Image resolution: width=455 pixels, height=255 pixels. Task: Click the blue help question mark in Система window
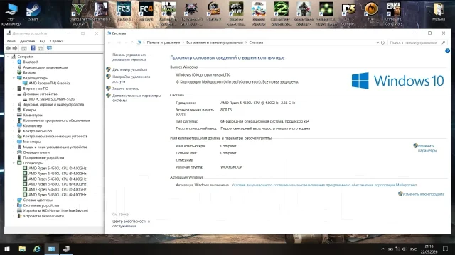(447, 51)
